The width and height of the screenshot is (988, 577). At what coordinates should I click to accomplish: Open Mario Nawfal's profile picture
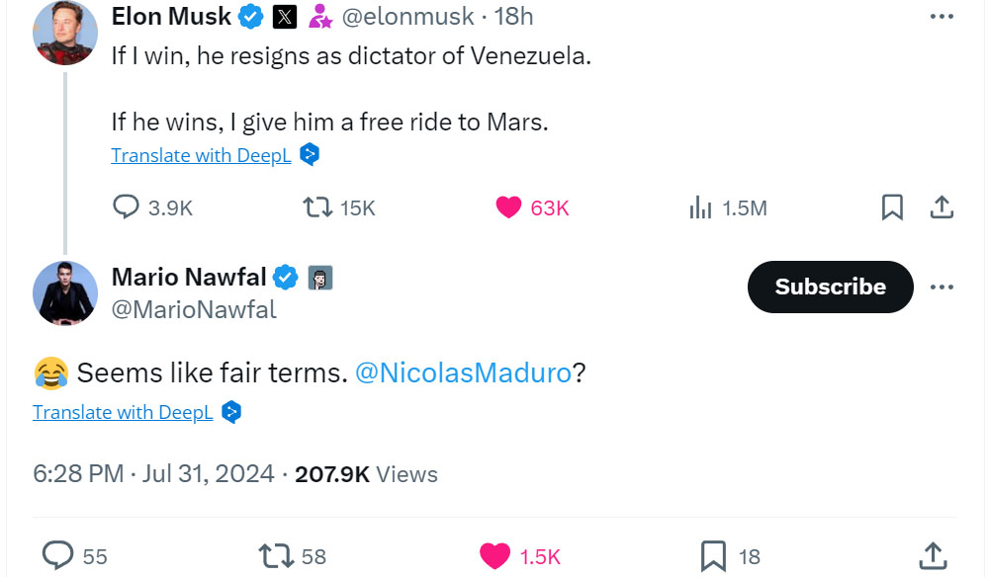click(65, 292)
